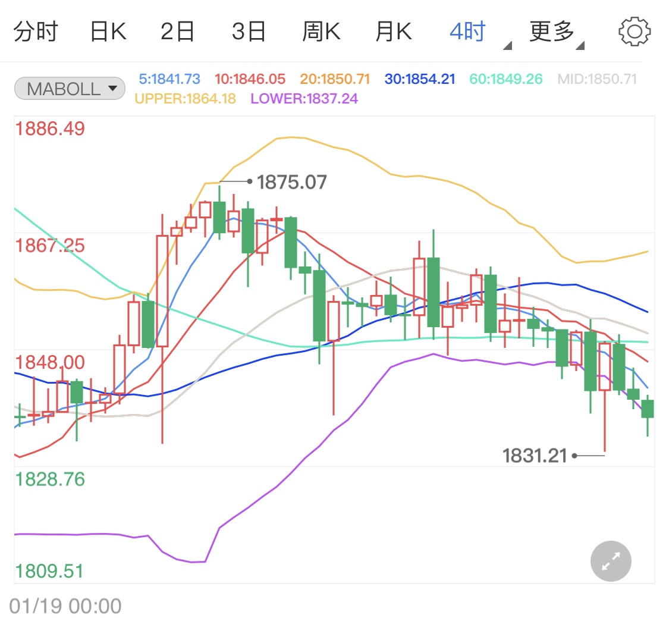The width and height of the screenshot is (669, 618).
Task: Open the MABOLL indicator dropdown
Action: (x=70, y=89)
